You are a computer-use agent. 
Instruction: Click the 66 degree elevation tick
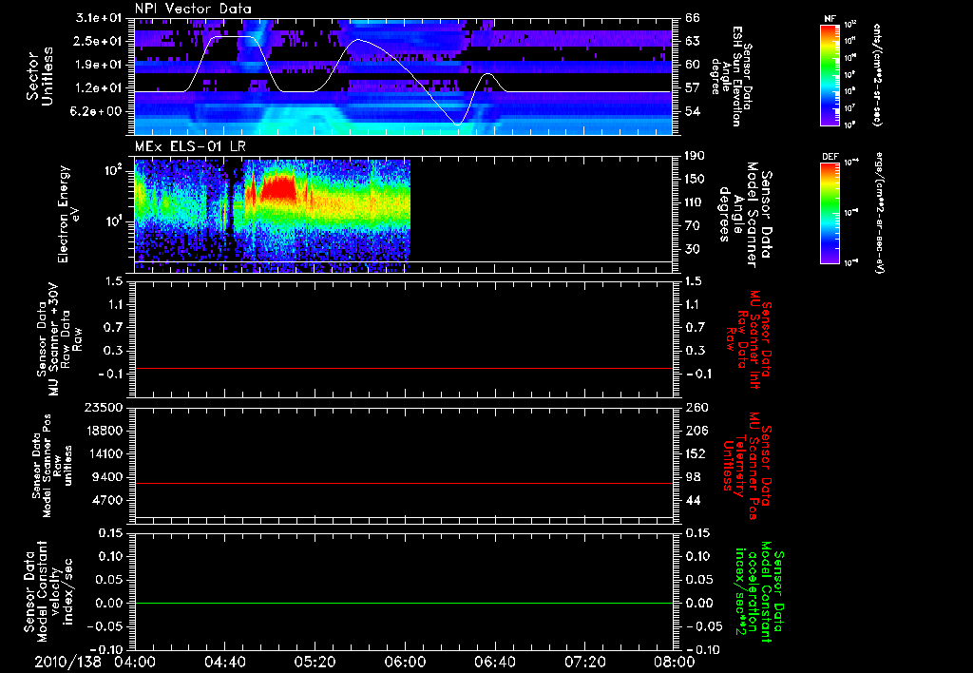pyautogui.click(x=693, y=18)
